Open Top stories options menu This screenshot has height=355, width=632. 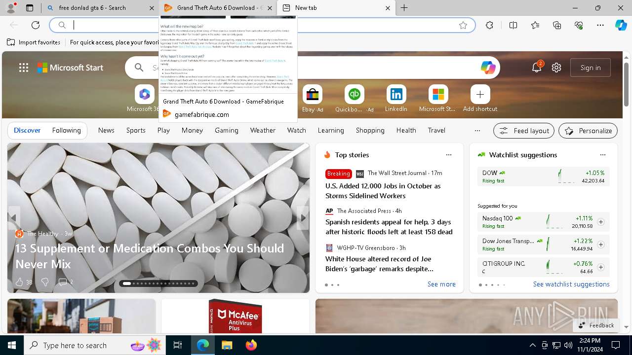pos(449,155)
